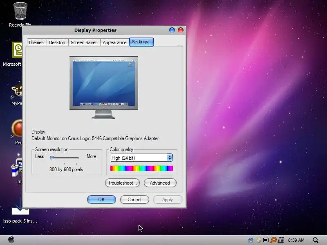Viewport: 327px width, 245px height.
Task: Open the search magnifier in taskbar
Action: click(x=316, y=240)
